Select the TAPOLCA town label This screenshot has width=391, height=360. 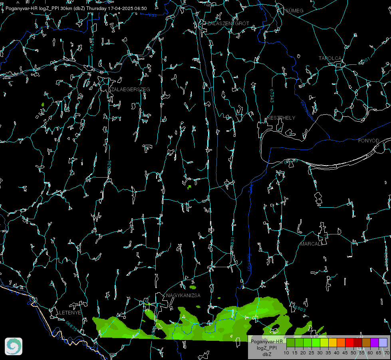point(330,58)
